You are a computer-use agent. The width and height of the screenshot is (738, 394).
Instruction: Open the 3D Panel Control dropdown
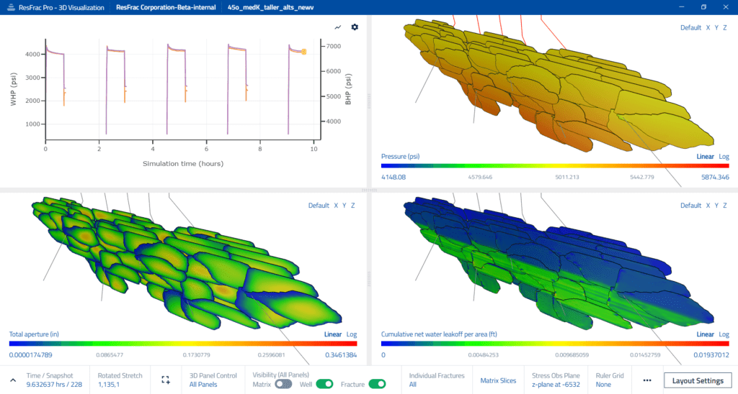pos(213,380)
